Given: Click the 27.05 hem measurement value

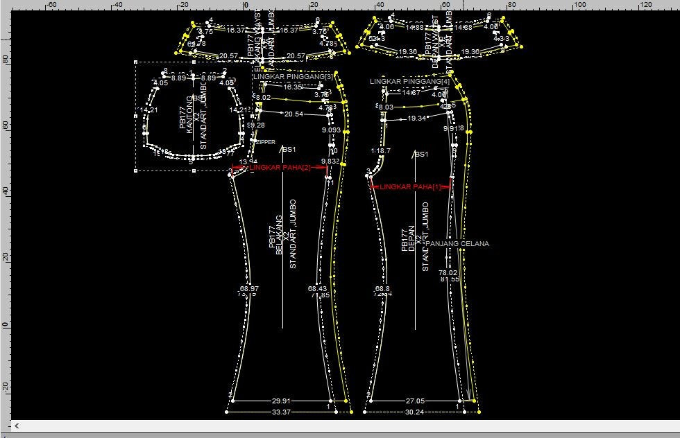Looking at the screenshot, I should tap(416, 401).
